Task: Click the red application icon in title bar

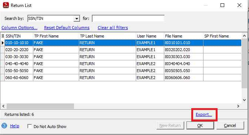Action: pyautogui.click(x=6, y=5)
